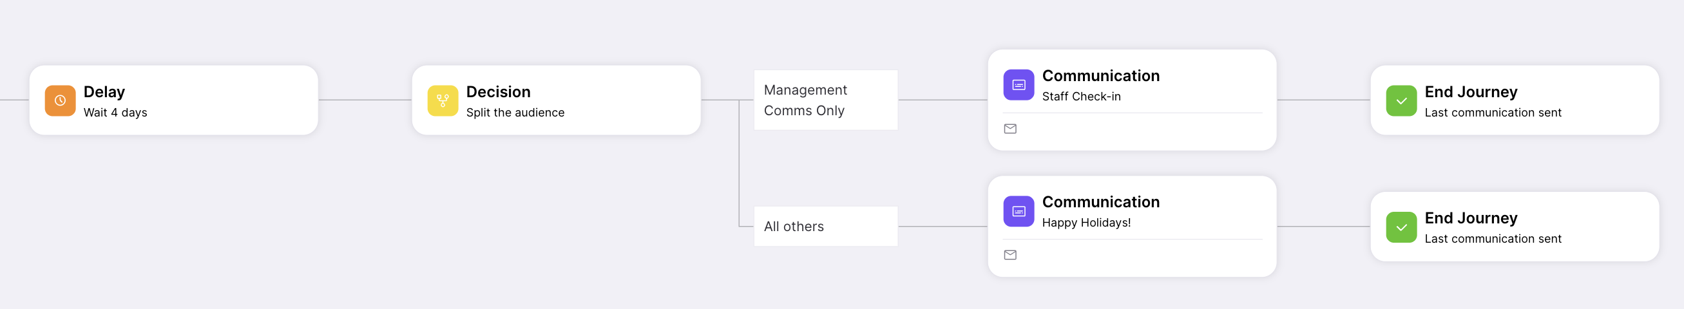Select the bottom End Journey card title
Screen dimensions: 1684x309
(x=1471, y=218)
